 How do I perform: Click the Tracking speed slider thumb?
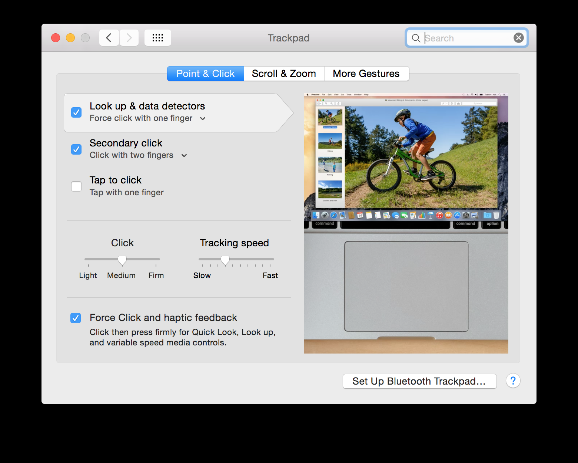point(225,260)
